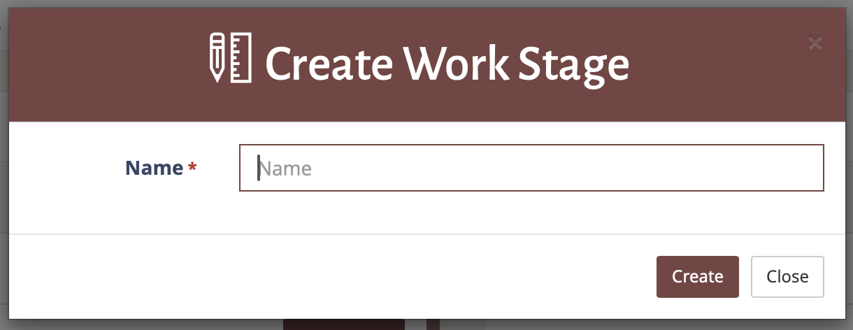Click the bold "Name" field label
This screenshot has width=853, height=330.
point(154,168)
